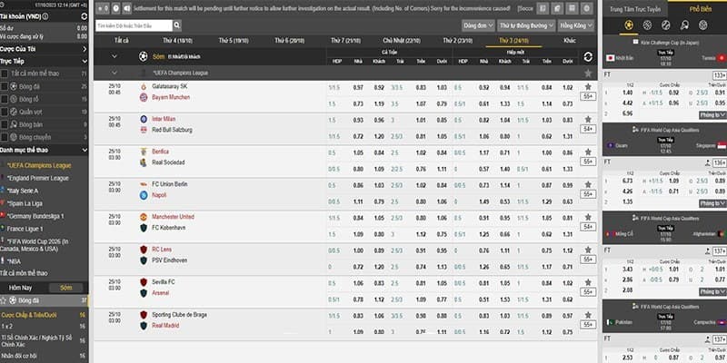Select the tennis icon in the Phổ Biến panel
The height and width of the screenshot is (363, 727).
pyautogui.click(x=666, y=25)
